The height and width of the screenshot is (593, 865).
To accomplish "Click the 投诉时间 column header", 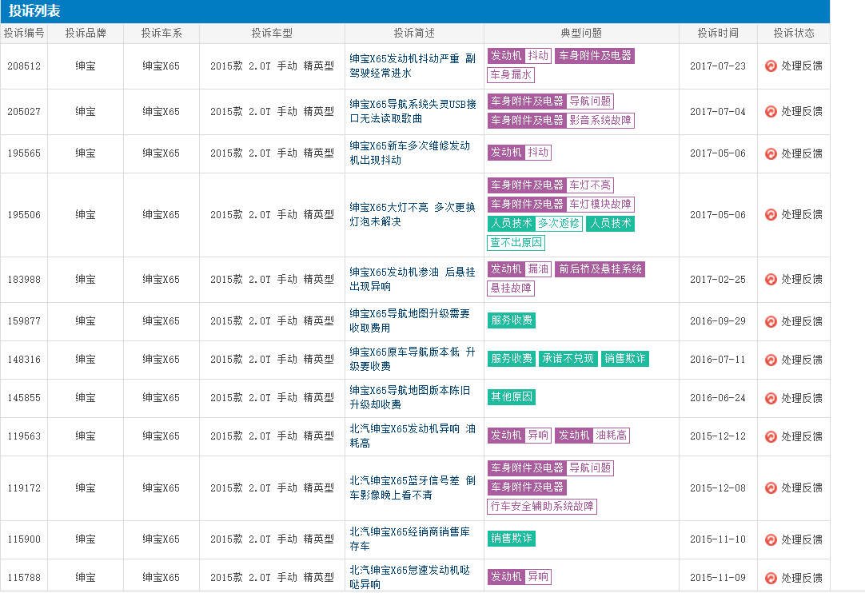I will (718, 33).
